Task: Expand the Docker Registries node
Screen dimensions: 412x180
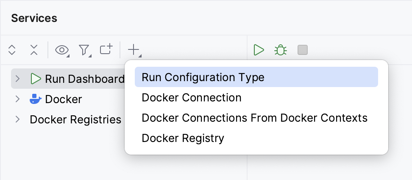Action: (x=17, y=119)
